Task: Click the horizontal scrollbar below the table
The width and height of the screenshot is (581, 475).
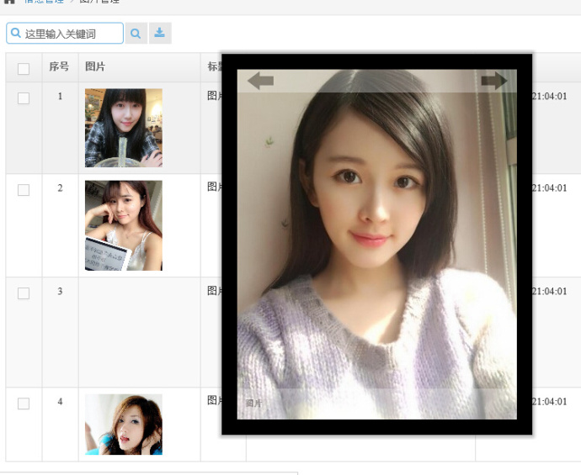Action: click(149, 473)
